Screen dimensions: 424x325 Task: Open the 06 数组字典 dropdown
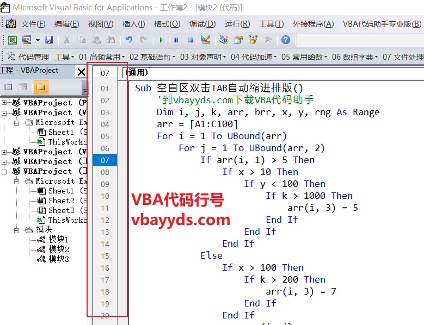click(354, 57)
